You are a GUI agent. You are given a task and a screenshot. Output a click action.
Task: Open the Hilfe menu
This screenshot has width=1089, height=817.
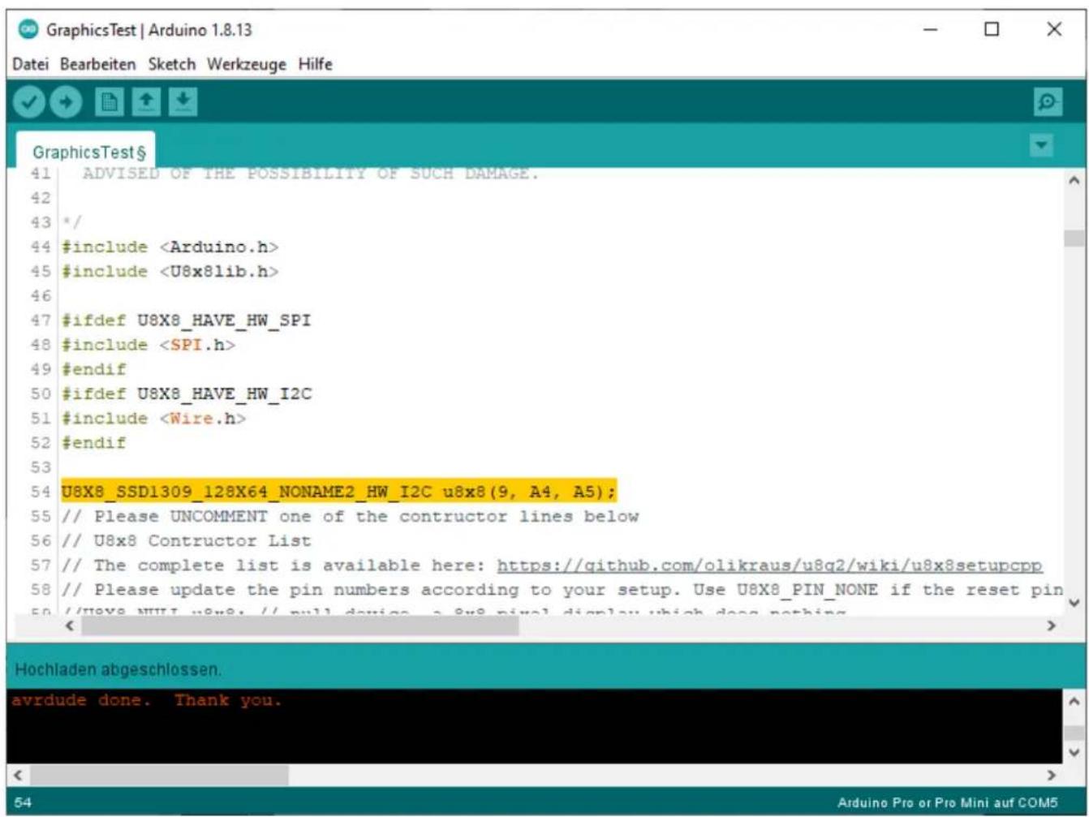click(x=315, y=64)
